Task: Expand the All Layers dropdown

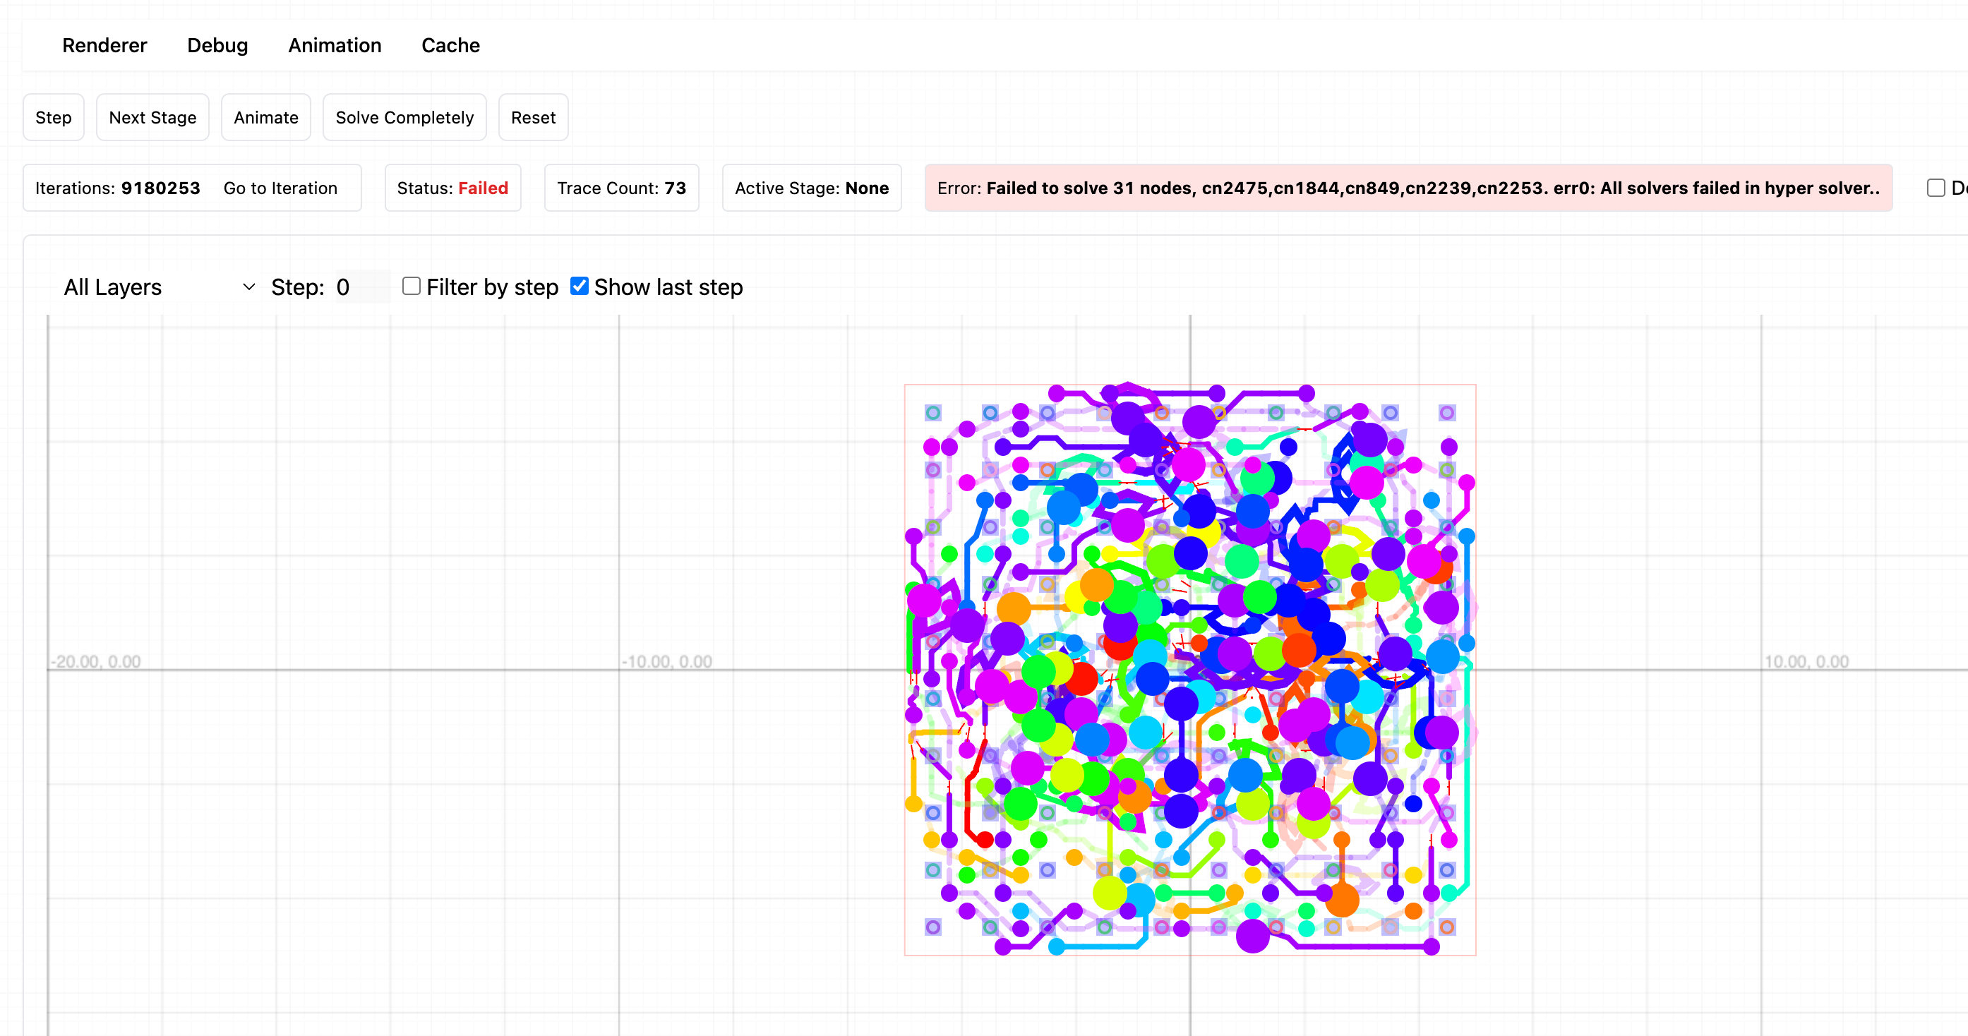Action: click(x=152, y=287)
